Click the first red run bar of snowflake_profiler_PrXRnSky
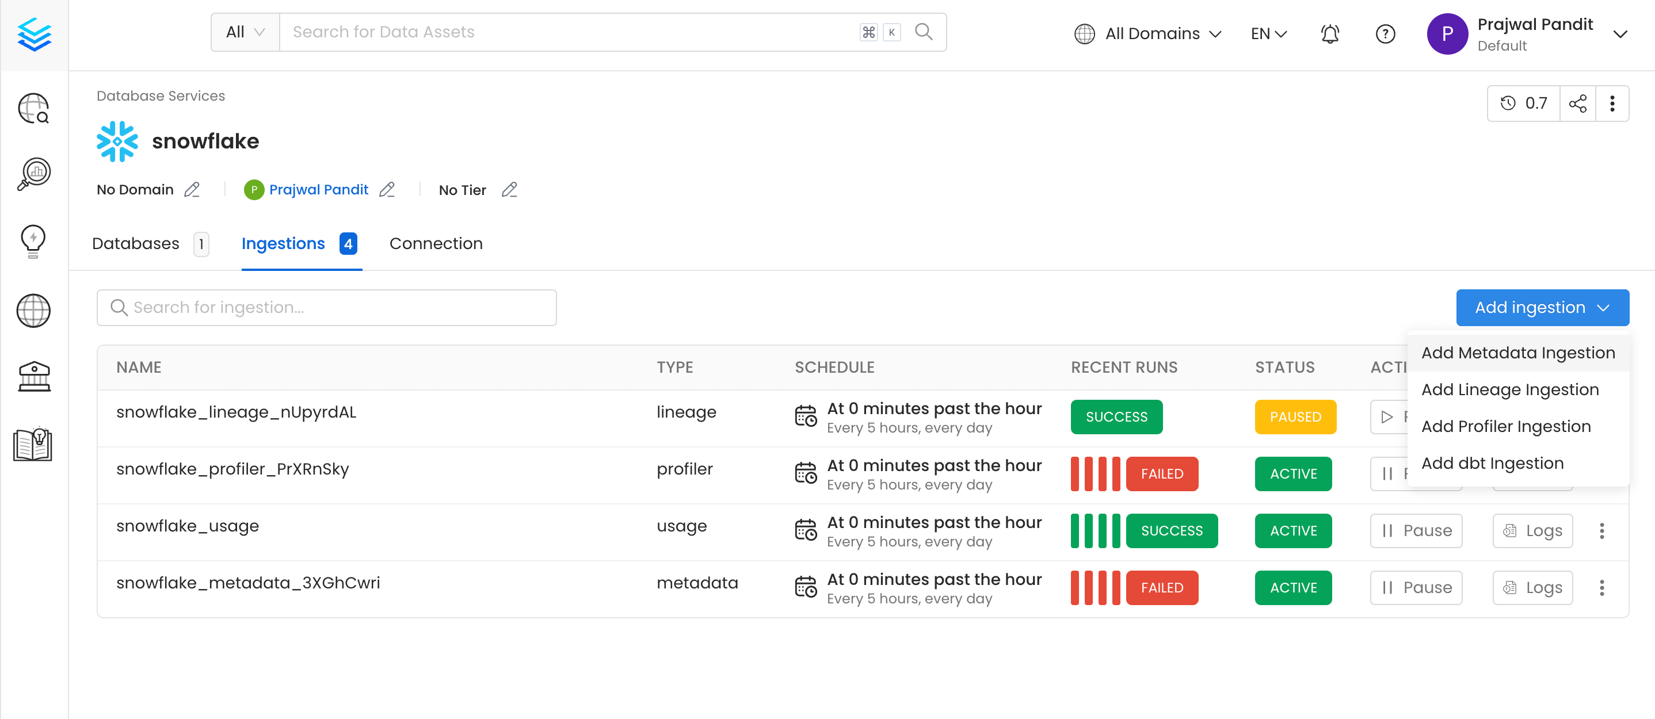The width and height of the screenshot is (1655, 719). coord(1075,474)
